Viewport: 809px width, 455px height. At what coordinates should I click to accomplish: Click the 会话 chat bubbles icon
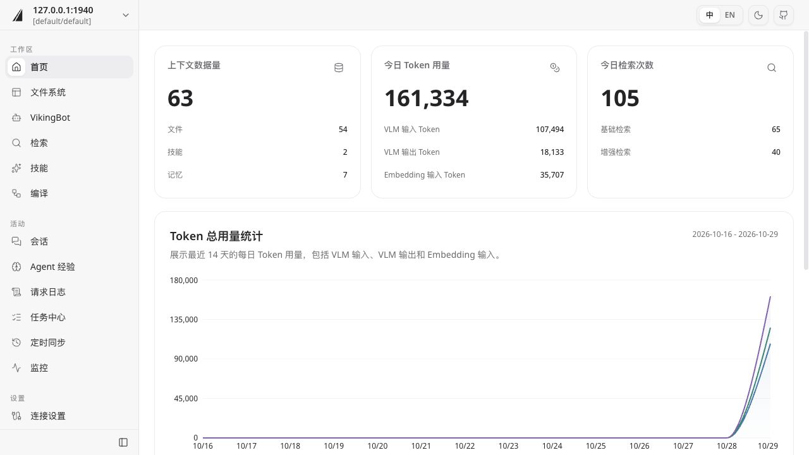(x=16, y=241)
